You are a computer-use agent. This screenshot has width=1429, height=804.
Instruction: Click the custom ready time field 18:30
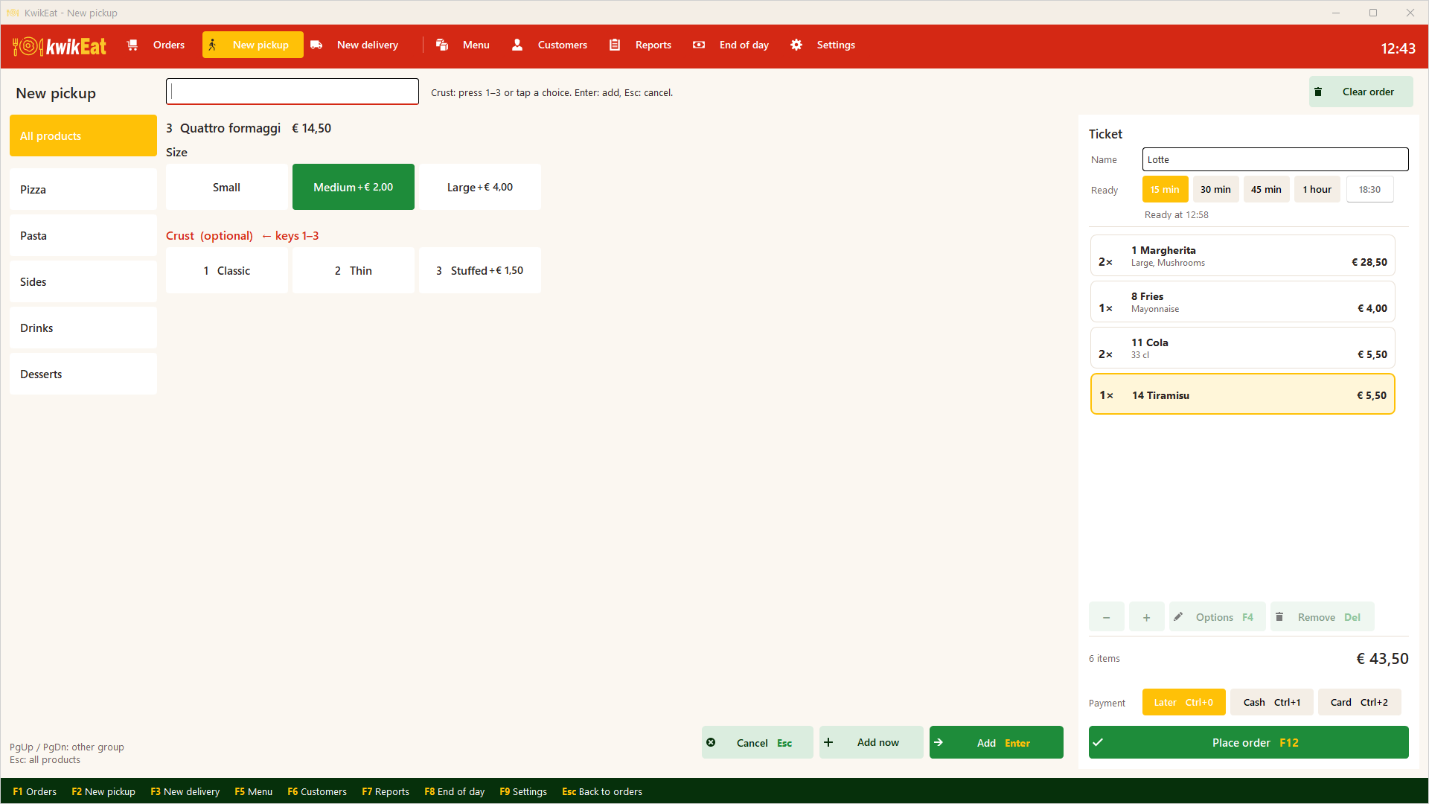coord(1369,189)
